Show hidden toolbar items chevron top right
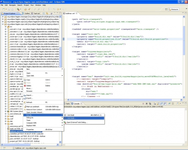188x150 pixels. pos(186,8)
